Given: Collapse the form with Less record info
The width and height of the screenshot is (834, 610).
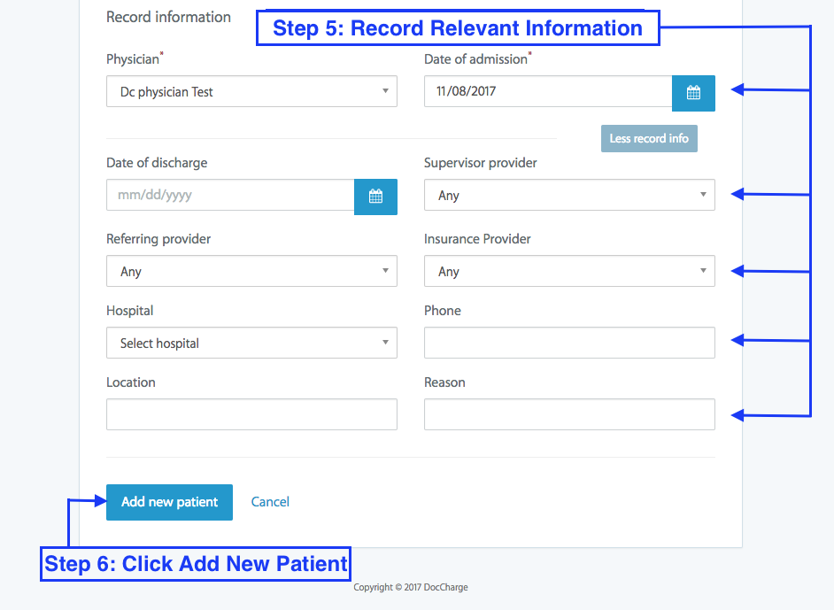Looking at the screenshot, I should [x=649, y=138].
